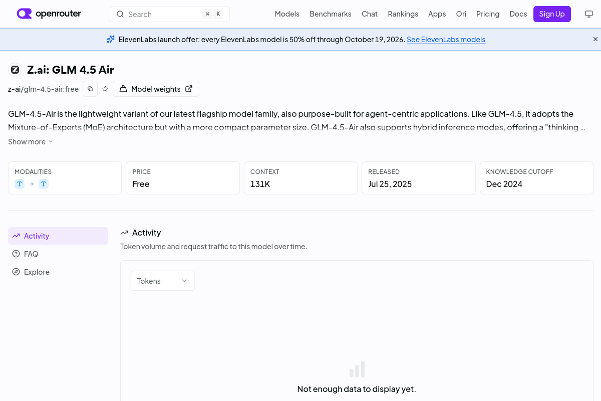
Task: Dismiss the ElevenLabs offer banner
Action: (x=595, y=39)
